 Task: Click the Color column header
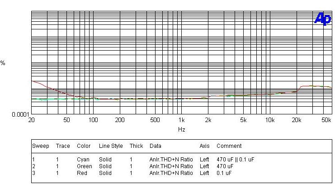click(84, 146)
